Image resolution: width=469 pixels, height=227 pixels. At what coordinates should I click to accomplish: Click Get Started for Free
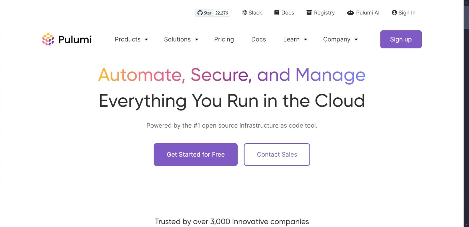[196, 155]
